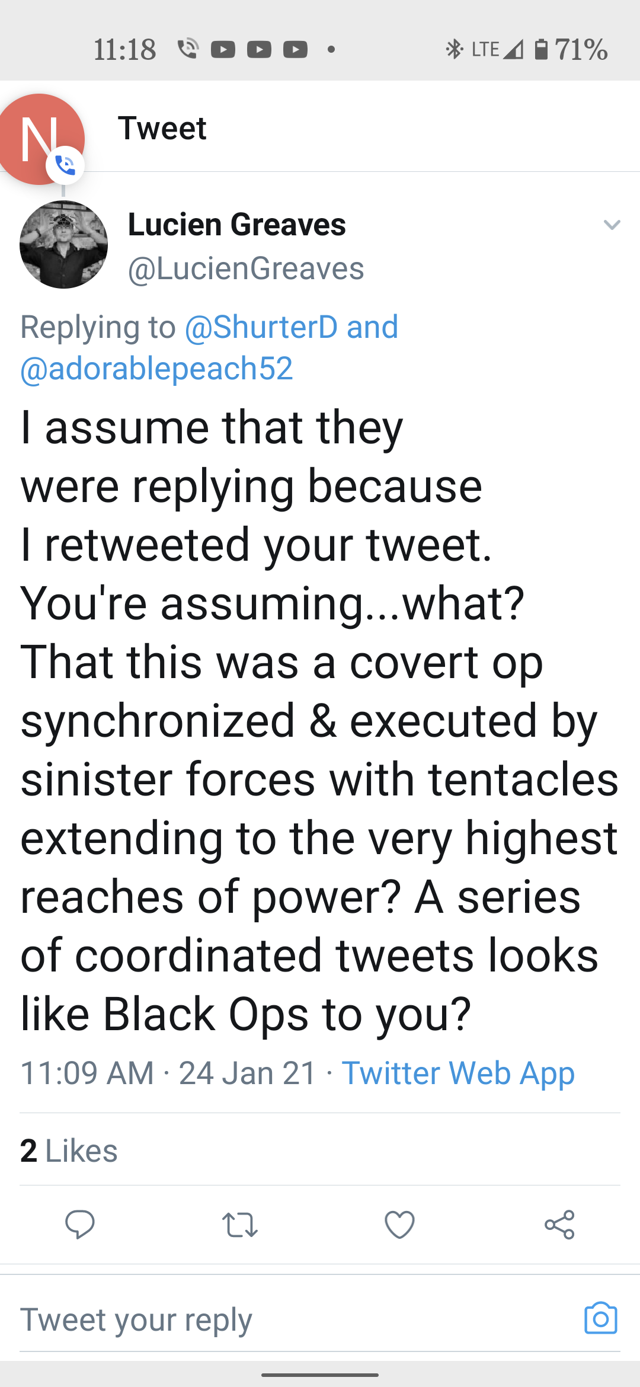Like the tweet with the heart icon
This screenshot has height=1387, width=640.
[x=399, y=1225]
